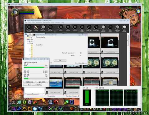Viewport: 149px width, 115px height.
Task: Toggle the Folders toolbar icon
Action: tap(36, 27)
